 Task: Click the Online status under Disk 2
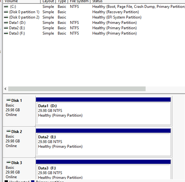coord(11,146)
